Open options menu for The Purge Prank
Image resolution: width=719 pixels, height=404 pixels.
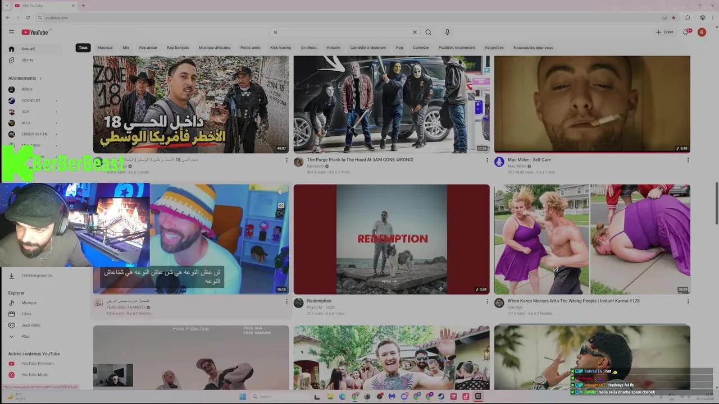(x=487, y=160)
